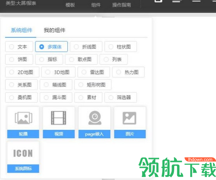Screen dimensions: 216x180
Task: Select the 矩形树图 radio option
Action: coord(93,85)
